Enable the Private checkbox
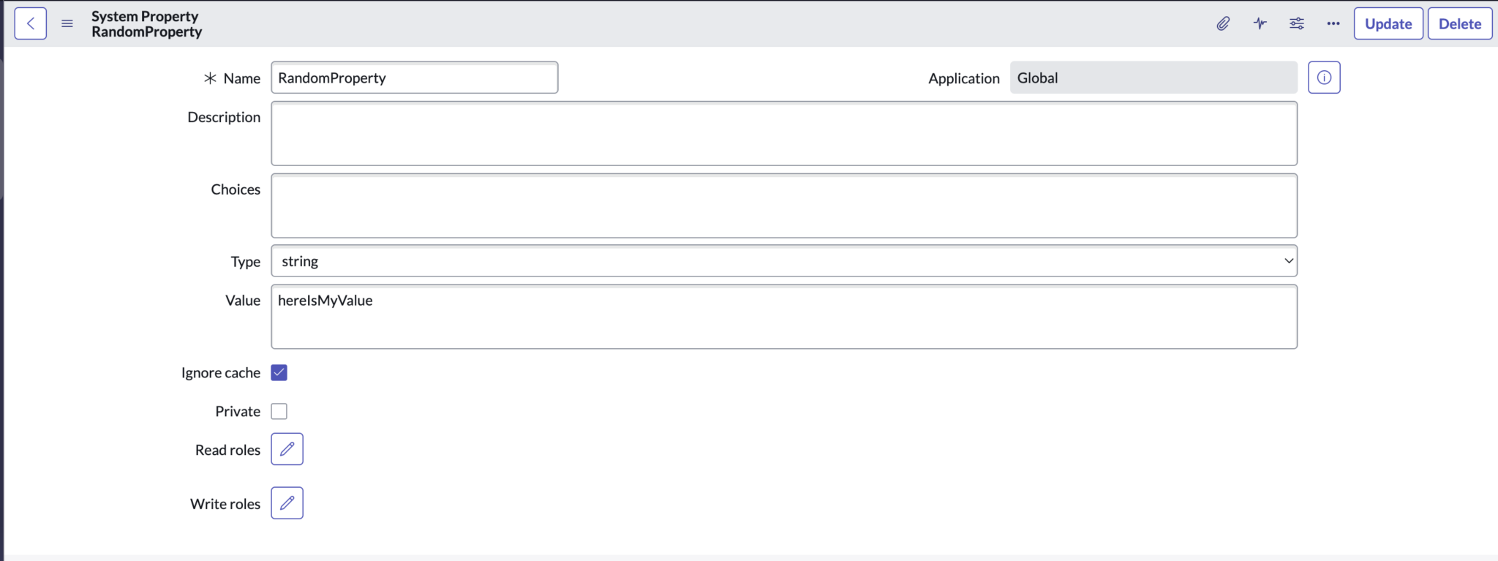The width and height of the screenshot is (1498, 561). (x=279, y=411)
